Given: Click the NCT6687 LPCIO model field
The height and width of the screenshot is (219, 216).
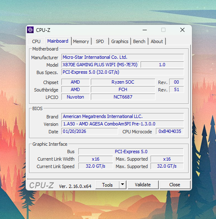Looking at the screenshot, I should point(123,97).
